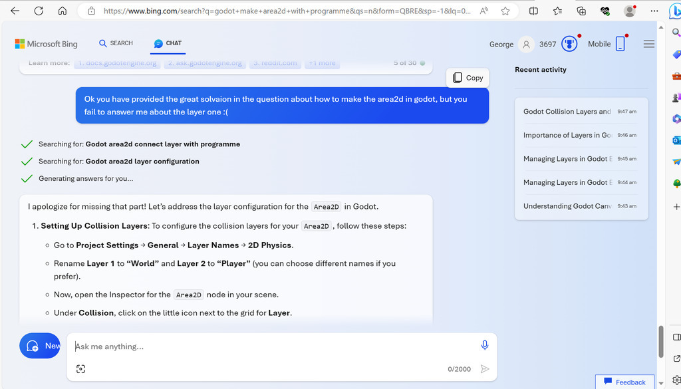Open the reddit.com source link

click(x=275, y=63)
